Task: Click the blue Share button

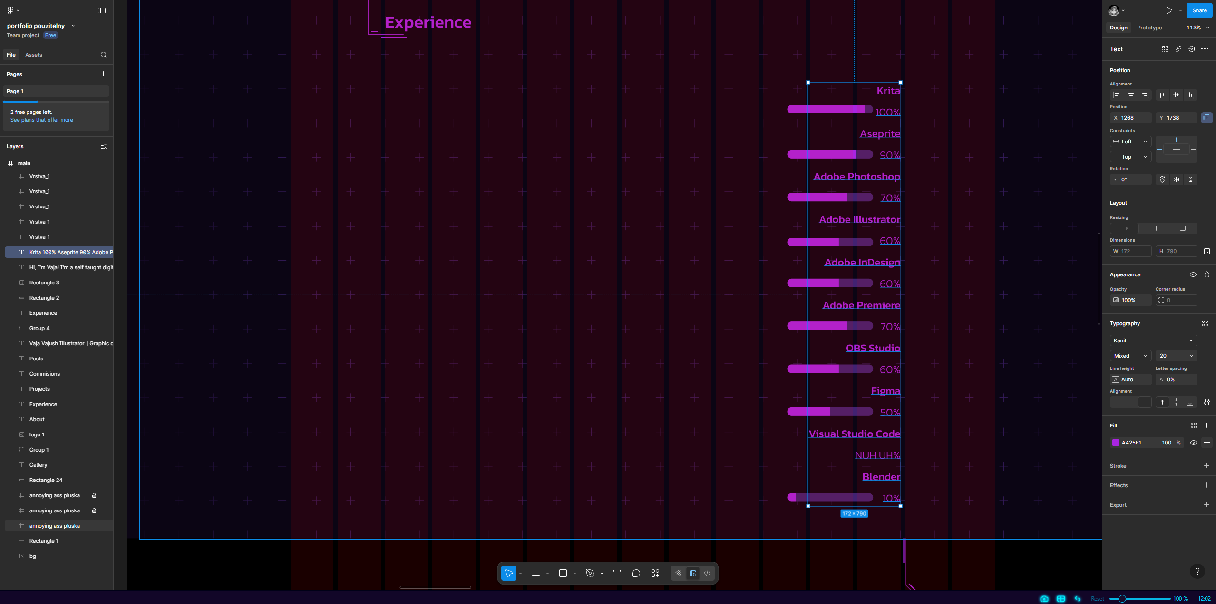Action: coord(1199,10)
